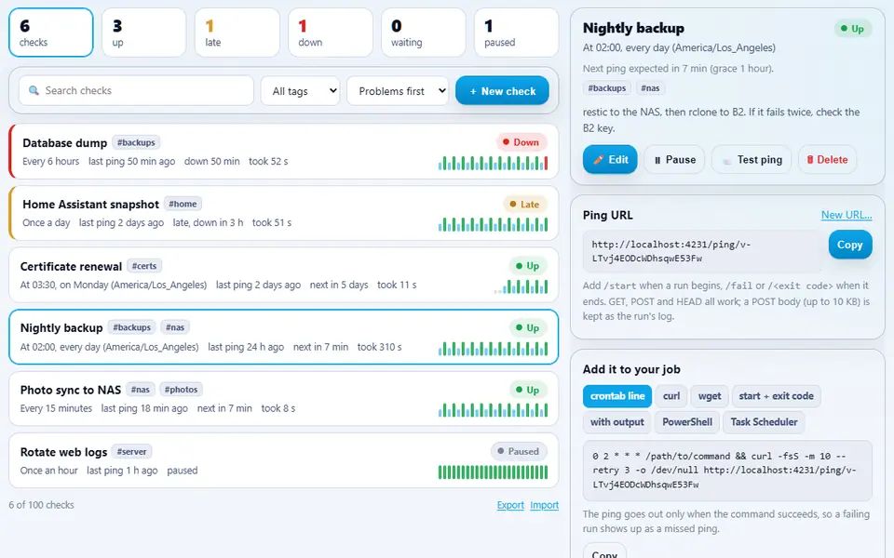Select the Task Scheduler snippet tab

click(x=764, y=422)
